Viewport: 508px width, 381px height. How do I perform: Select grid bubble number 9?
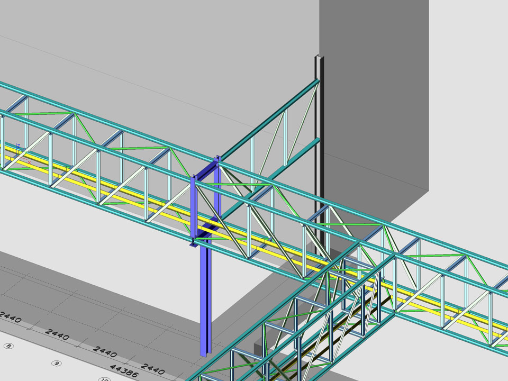pyautogui.click(x=57, y=363)
